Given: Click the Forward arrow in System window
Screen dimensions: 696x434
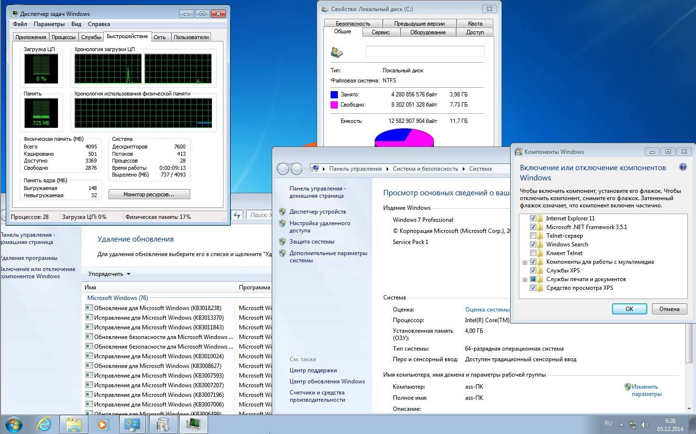Looking at the screenshot, I should tap(296, 169).
